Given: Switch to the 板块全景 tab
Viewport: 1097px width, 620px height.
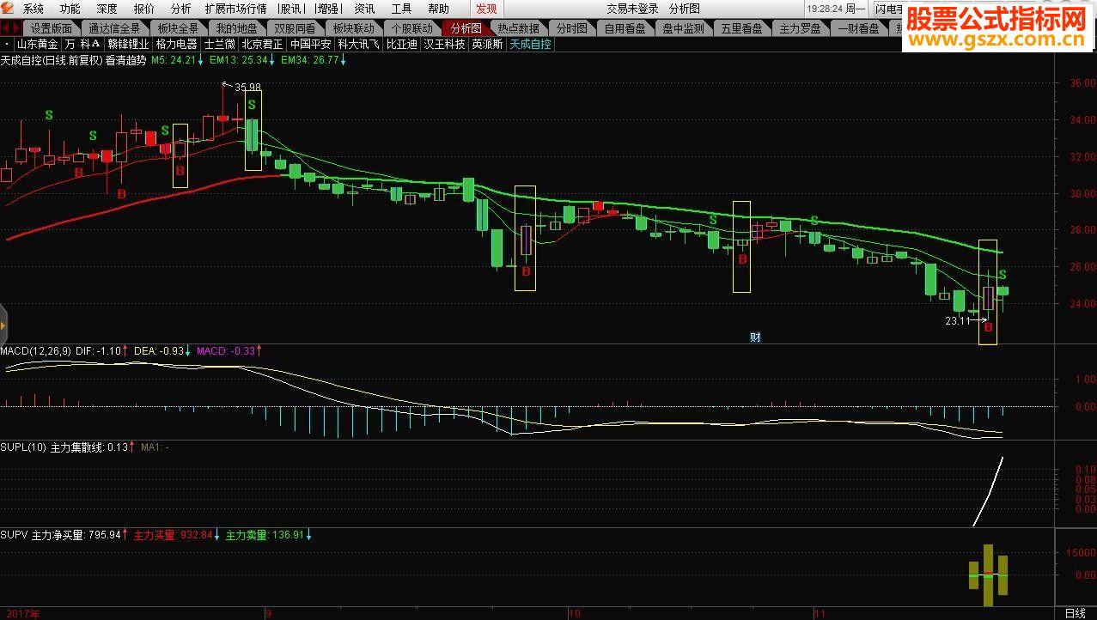Looking at the screenshot, I should click(178, 27).
